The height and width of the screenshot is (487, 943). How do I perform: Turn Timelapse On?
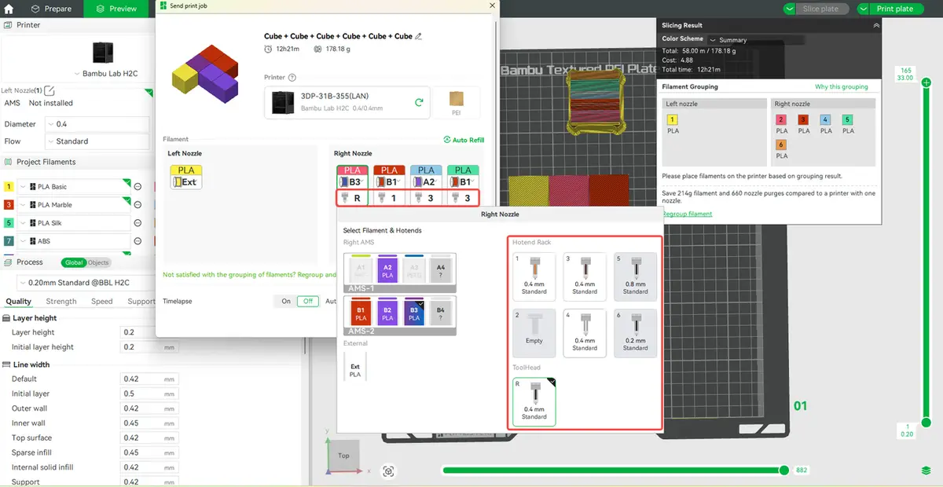[286, 301]
